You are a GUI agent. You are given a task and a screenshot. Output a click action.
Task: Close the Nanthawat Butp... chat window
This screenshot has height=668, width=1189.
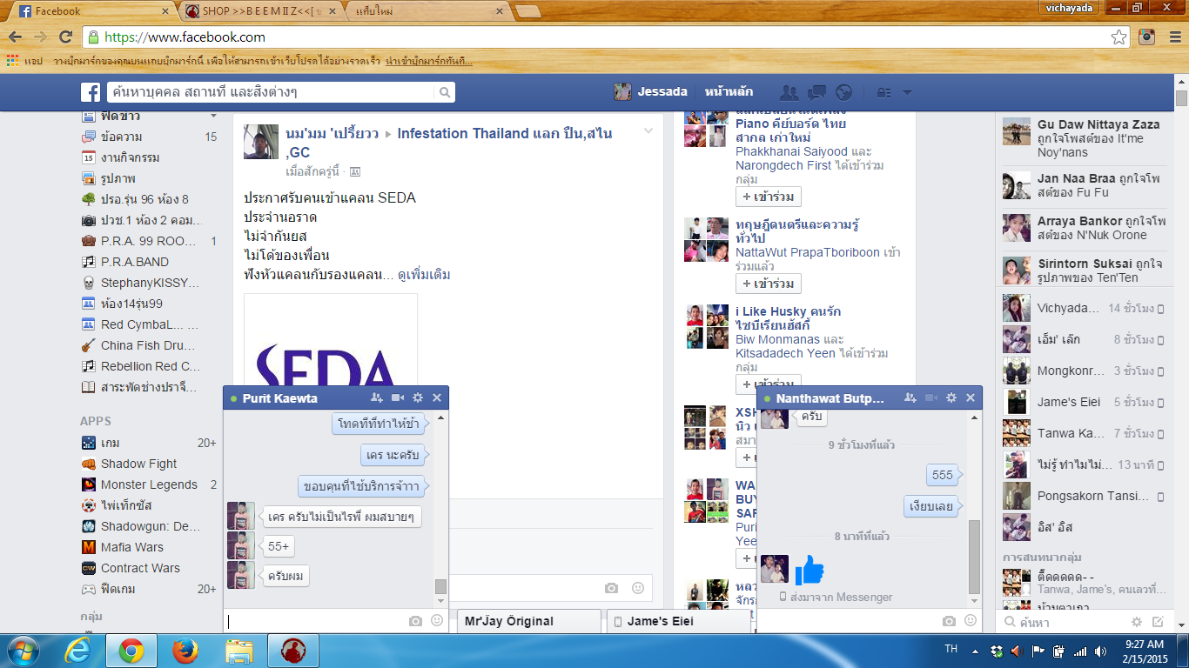[x=971, y=398]
